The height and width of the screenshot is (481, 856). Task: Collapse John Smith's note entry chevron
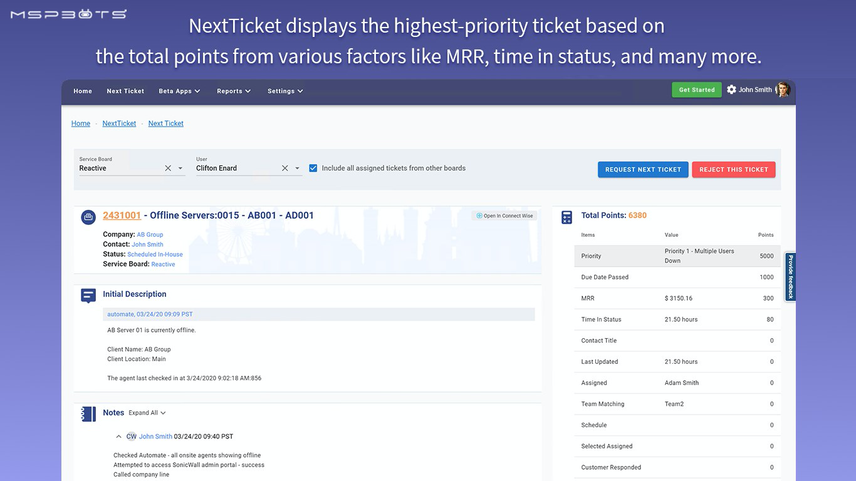[118, 437]
